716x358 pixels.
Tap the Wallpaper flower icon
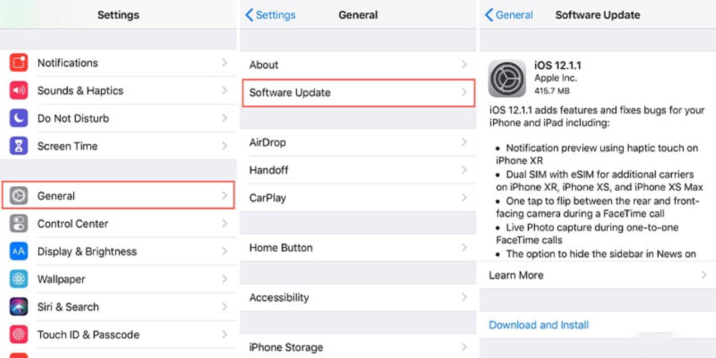(x=19, y=279)
